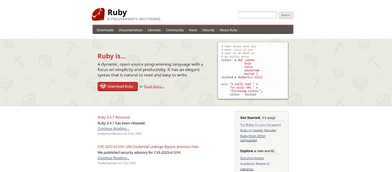Open the sidebar Documentation link under Explore
Viewport: 392px width, 172px height.
252,158
